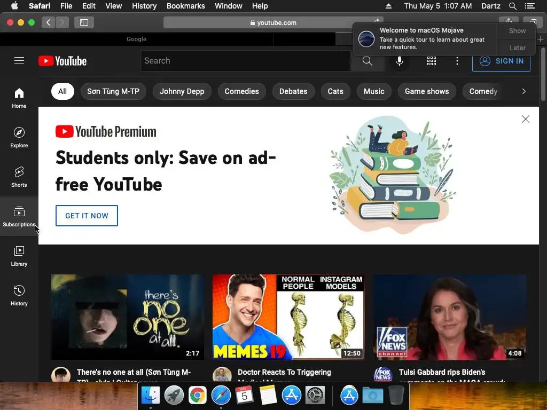Image resolution: width=547 pixels, height=410 pixels.
Task: Open the Notification Center icon
Action: pyautogui.click(x=530, y=6)
